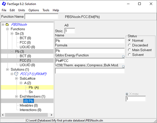Open the Tools menu

pos(46,10)
